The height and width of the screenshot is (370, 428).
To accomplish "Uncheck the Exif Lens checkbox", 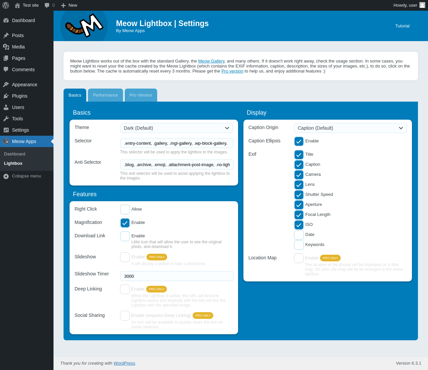I will point(299,185).
